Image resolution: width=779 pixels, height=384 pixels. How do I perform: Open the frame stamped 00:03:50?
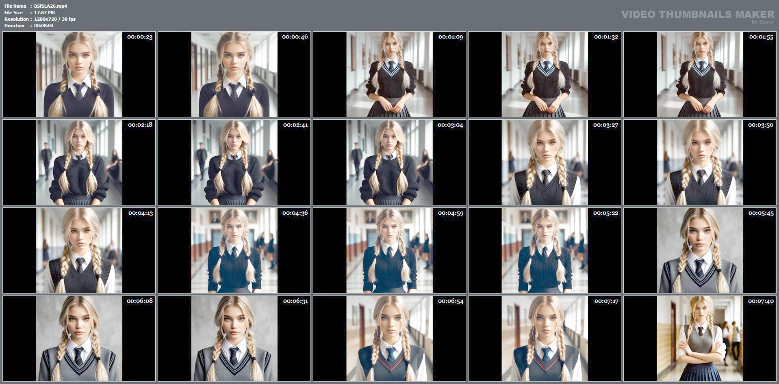point(700,162)
